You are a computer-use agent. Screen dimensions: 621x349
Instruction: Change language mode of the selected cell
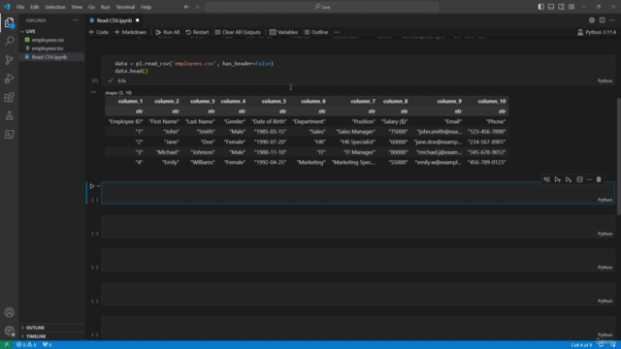click(x=605, y=200)
